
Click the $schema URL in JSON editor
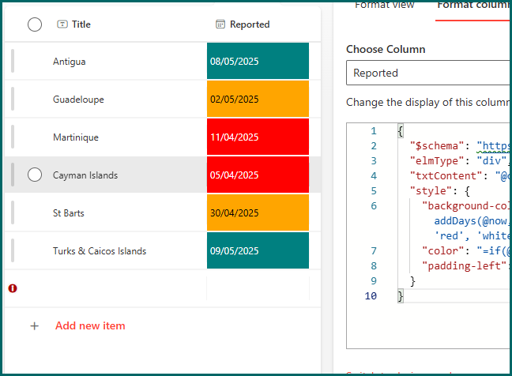click(x=493, y=145)
